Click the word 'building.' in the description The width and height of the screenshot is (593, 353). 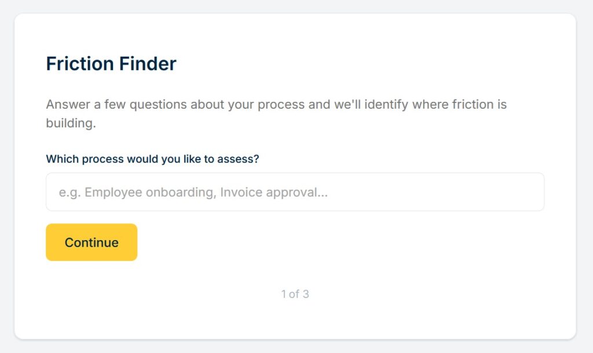(x=71, y=123)
